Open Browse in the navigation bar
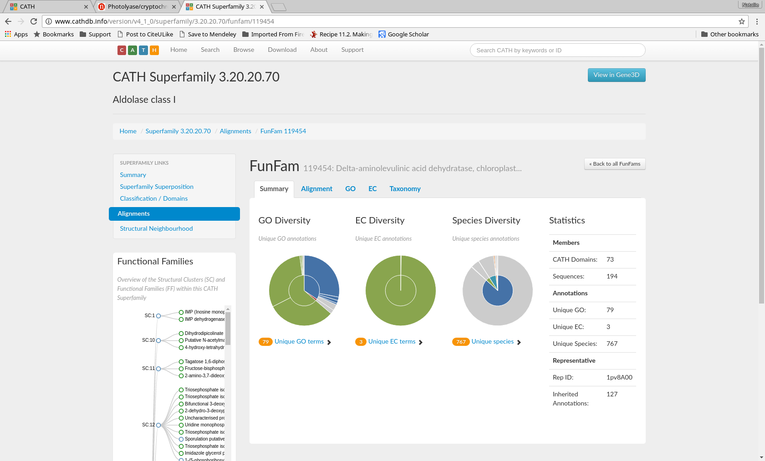 click(244, 50)
